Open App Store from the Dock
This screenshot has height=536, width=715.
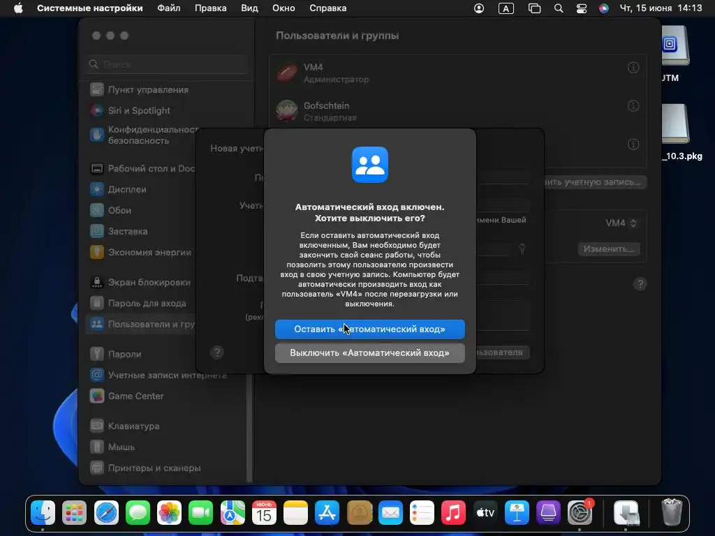coord(327,513)
